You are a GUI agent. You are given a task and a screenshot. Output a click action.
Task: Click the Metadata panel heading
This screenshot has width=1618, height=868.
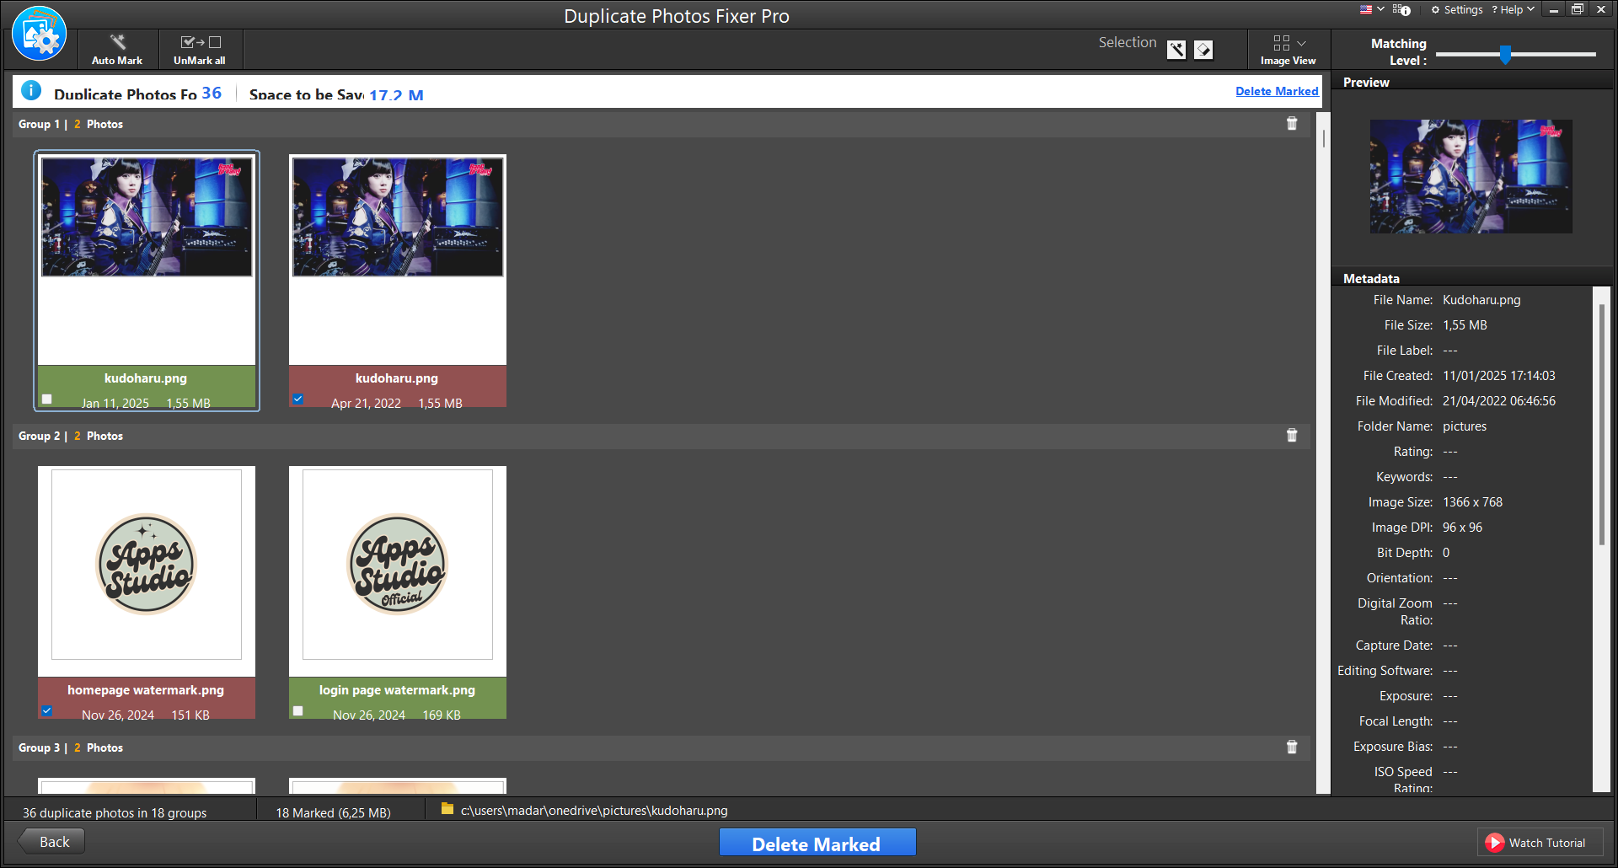1371,279
